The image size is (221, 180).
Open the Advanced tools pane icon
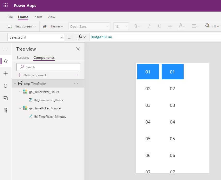[6, 110]
